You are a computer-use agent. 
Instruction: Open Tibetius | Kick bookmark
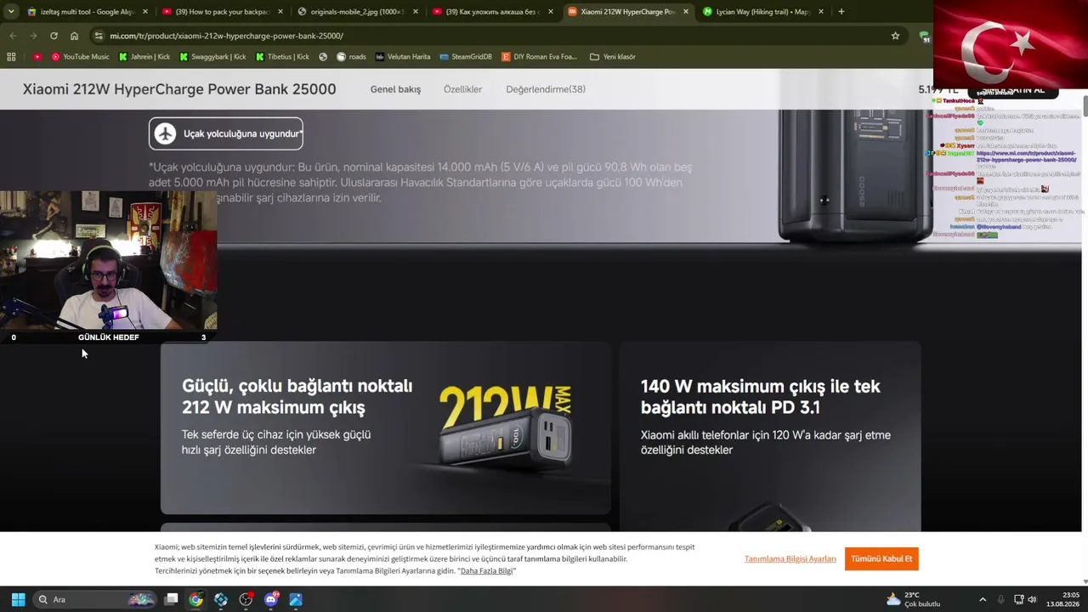pos(282,57)
